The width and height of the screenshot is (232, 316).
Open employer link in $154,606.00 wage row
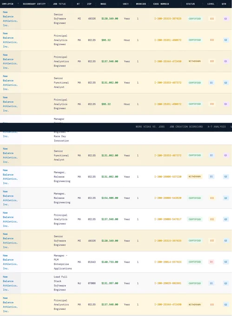10,198
